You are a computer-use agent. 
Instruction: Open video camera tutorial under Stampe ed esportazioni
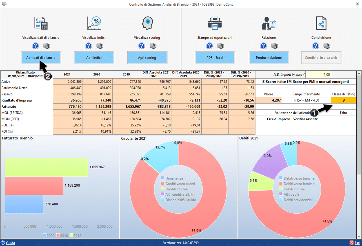(x=221, y=46)
